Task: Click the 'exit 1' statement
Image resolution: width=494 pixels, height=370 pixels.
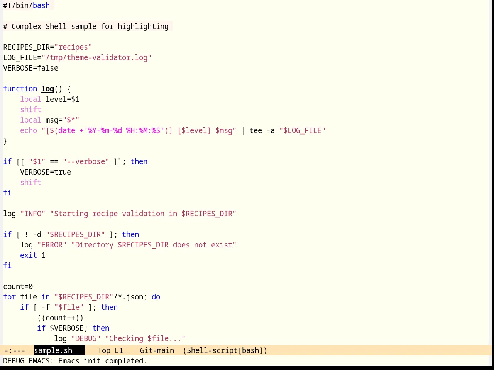Action: click(x=33, y=255)
